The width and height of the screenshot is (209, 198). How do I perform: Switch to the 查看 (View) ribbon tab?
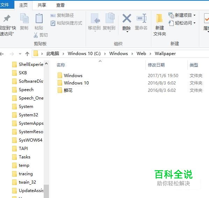[x=60, y=5]
